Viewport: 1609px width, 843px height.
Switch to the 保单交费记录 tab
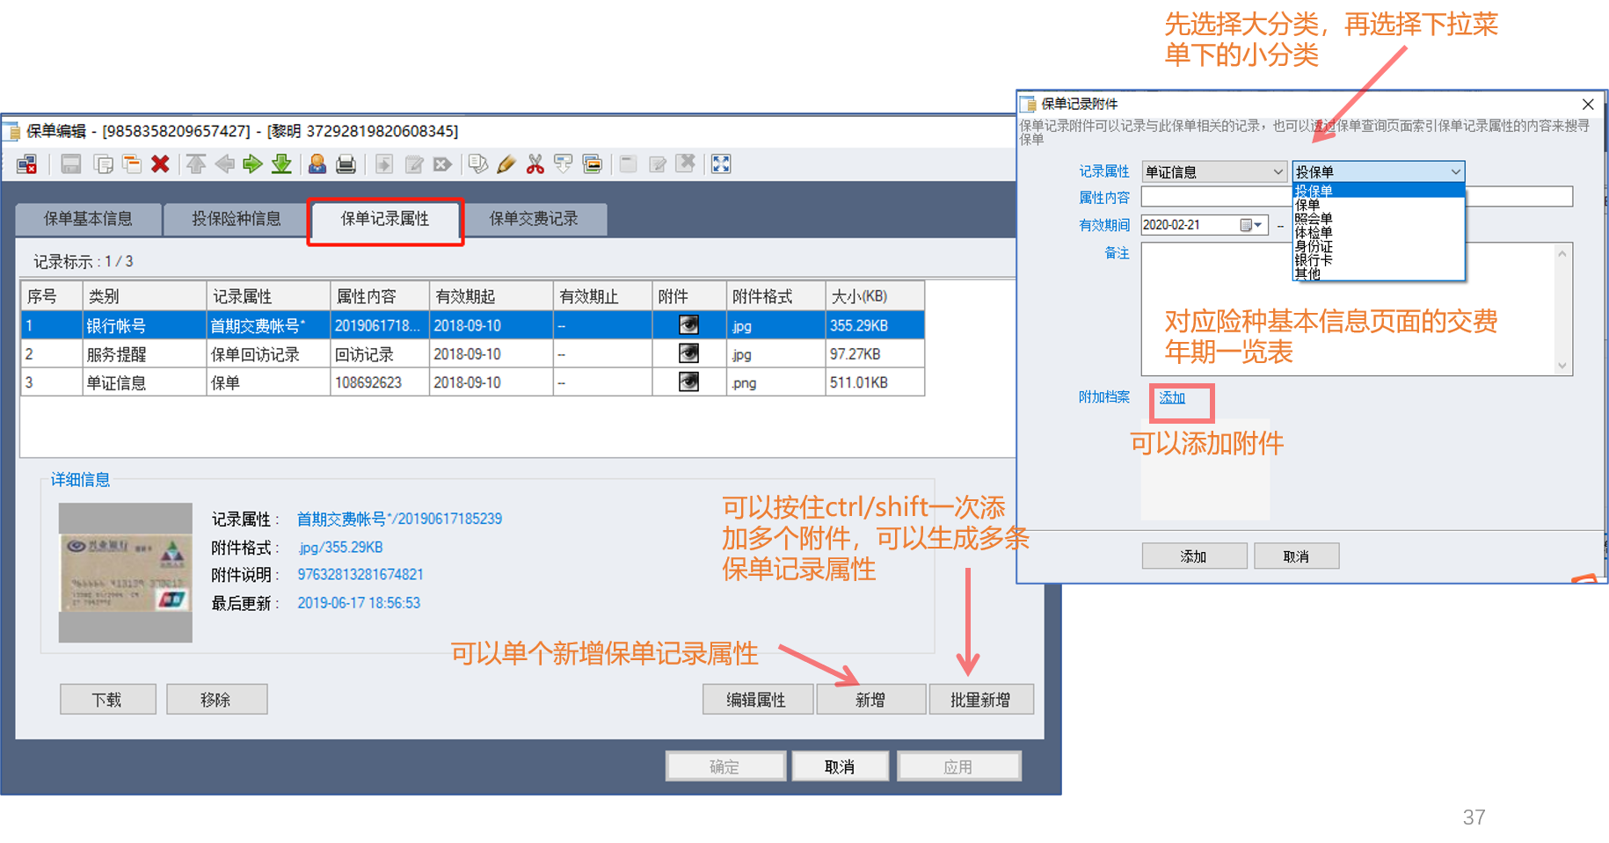(x=534, y=219)
